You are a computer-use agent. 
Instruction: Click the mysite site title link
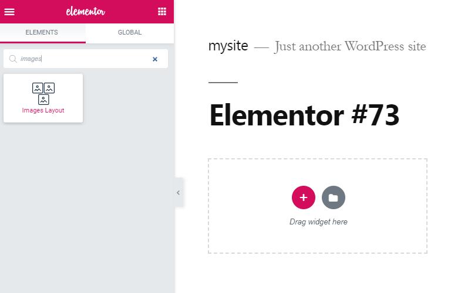click(228, 46)
